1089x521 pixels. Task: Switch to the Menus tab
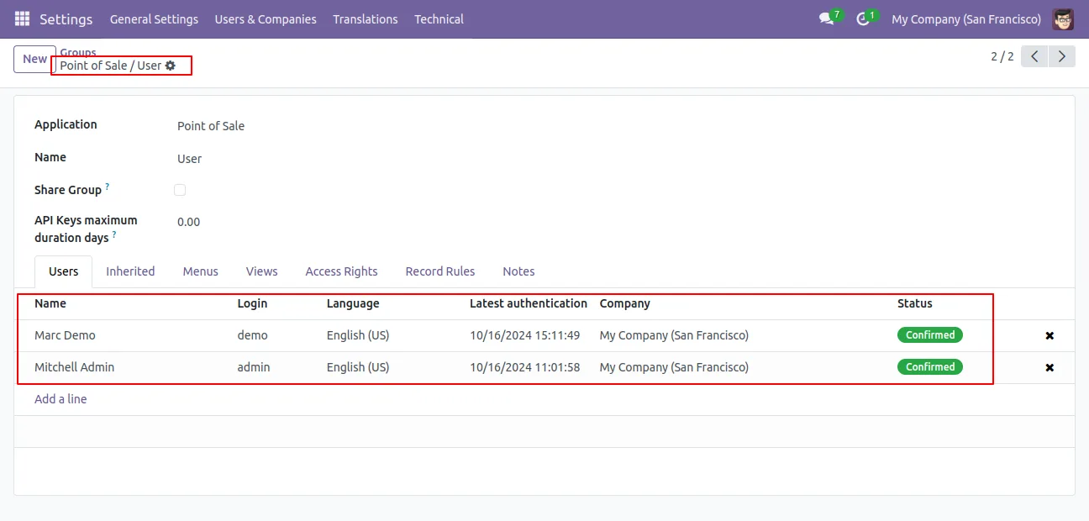201,271
